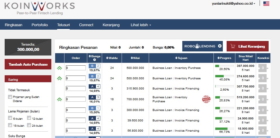Image resolution: width=280 pixels, height=138 pixels.
Task: Click order input for 300.000.000 loan
Action: tap(76, 110)
